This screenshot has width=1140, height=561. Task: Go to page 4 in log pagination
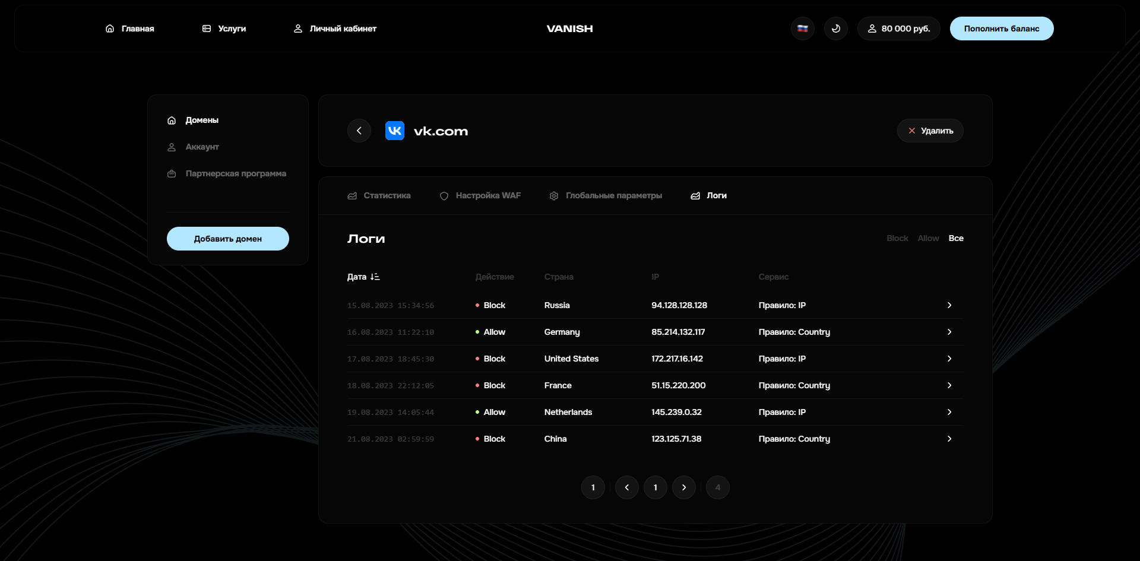717,487
